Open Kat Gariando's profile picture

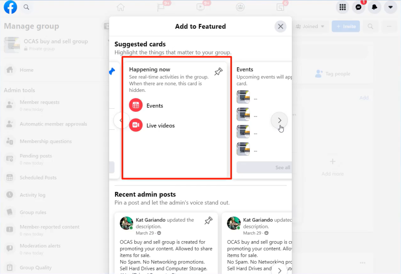point(126,223)
